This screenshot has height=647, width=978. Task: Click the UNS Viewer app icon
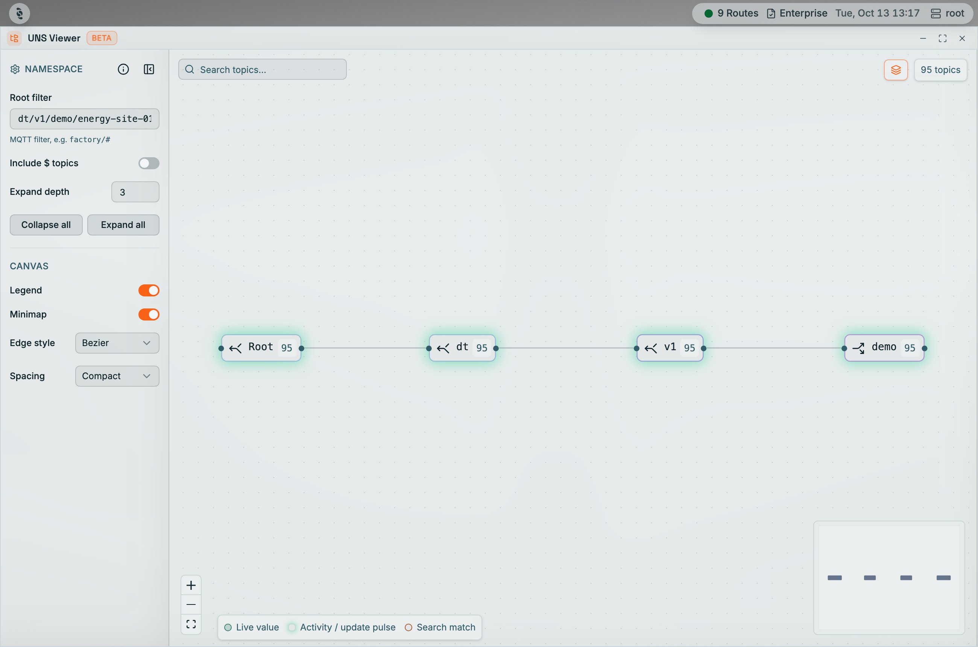[14, 38]
